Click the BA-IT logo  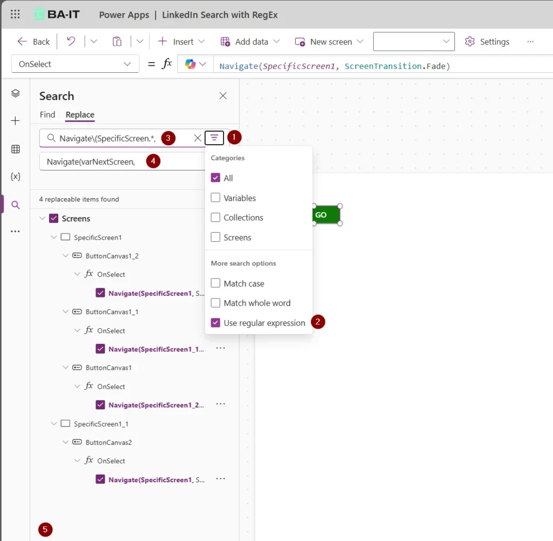point(57,15)
